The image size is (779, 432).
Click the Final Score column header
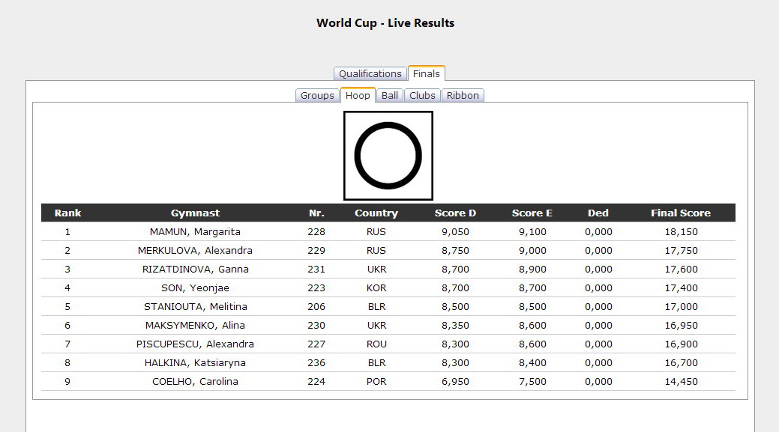point(680,213)
